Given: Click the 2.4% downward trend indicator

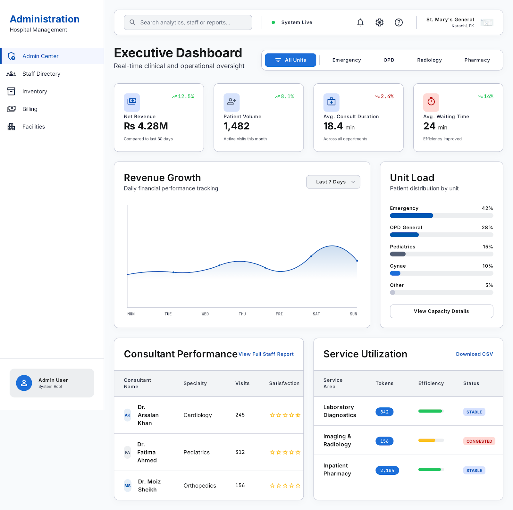Looking at the screenshot, I should tap(384, 96).
